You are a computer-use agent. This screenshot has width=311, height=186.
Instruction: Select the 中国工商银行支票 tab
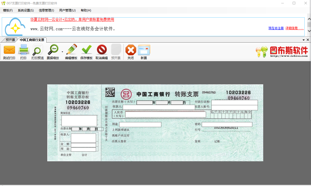32,40
